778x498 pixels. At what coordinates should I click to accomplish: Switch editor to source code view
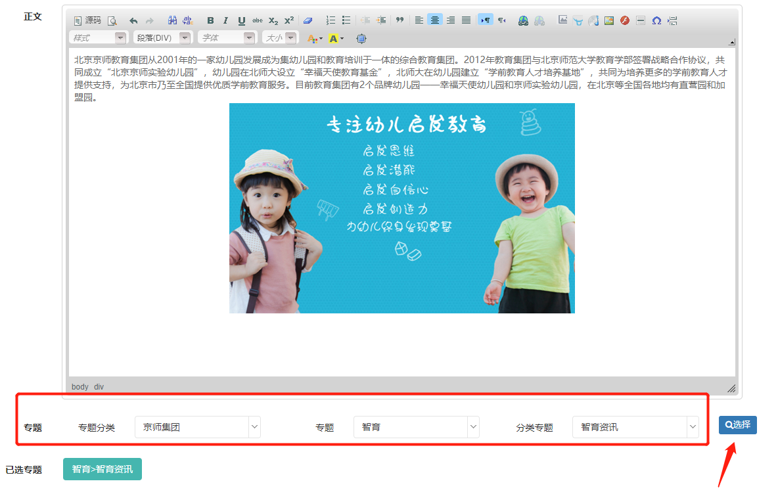pyautogui.click(x=87, y=20)
